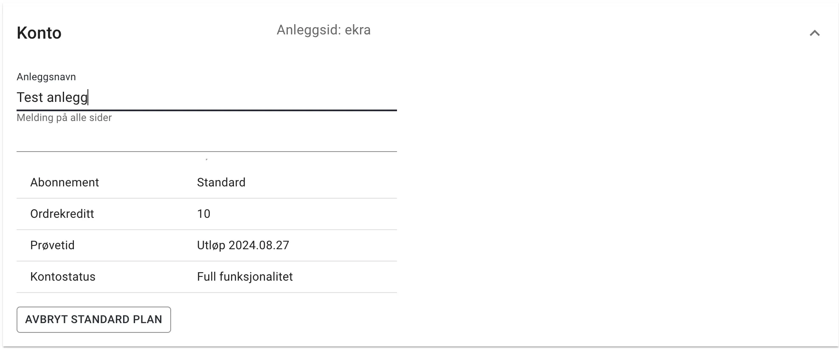Click the Konto panel heading
The width and height of the screenshot is (839, 349).
point(39,33)
